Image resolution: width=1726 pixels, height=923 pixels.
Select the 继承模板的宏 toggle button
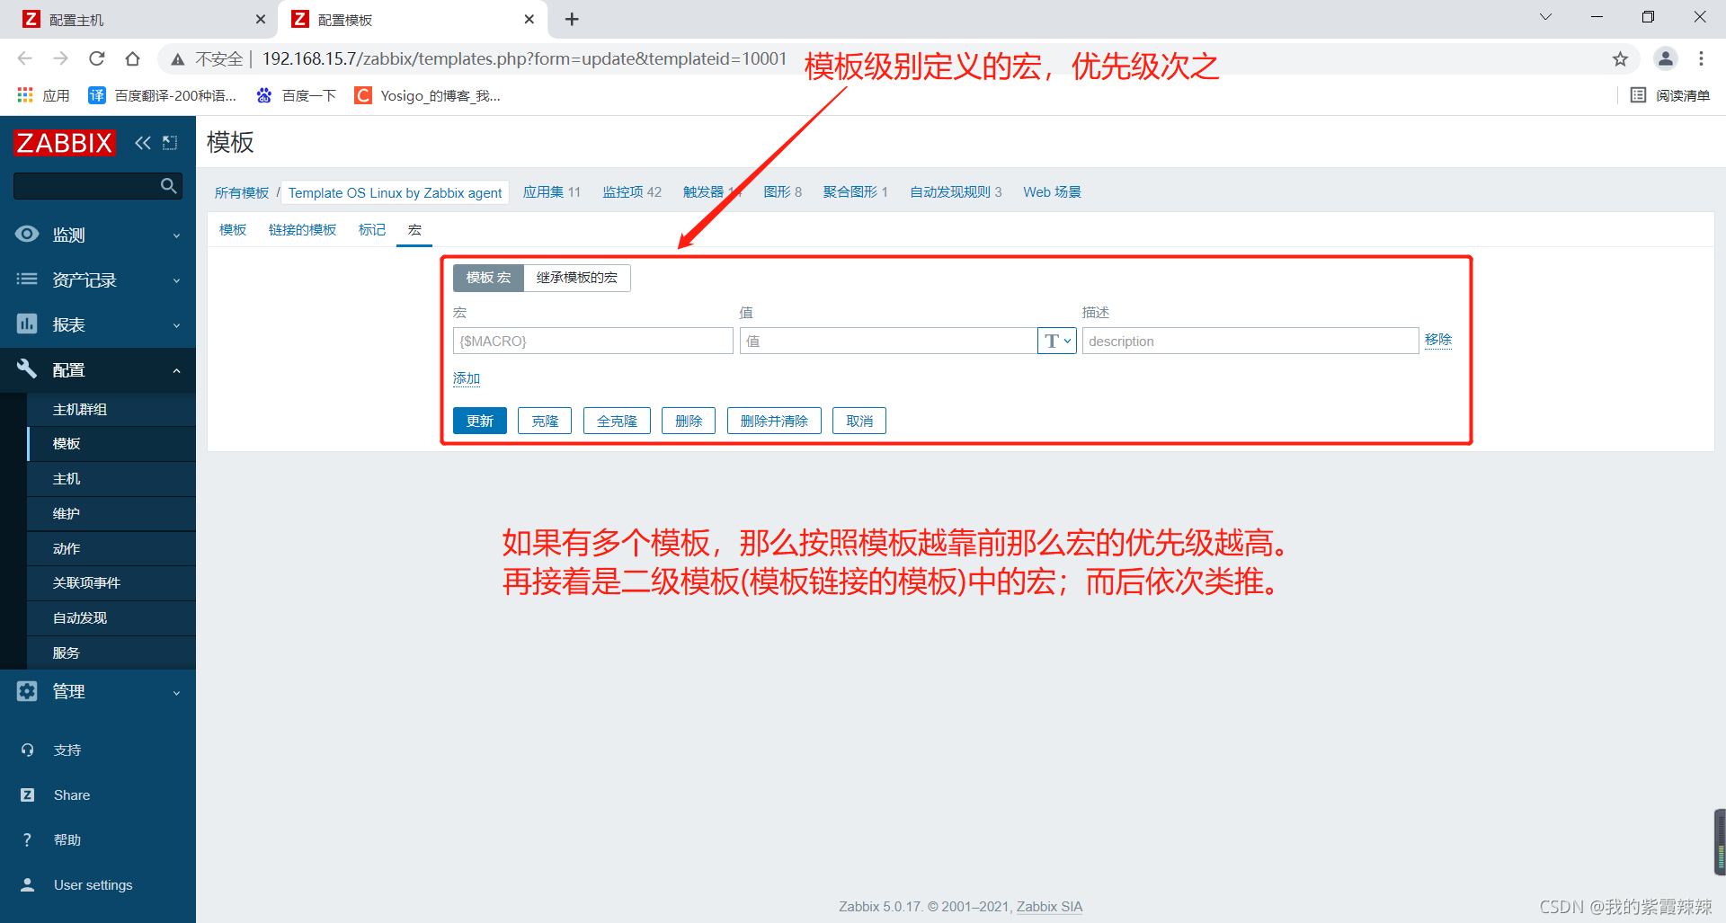coord(577,278)
